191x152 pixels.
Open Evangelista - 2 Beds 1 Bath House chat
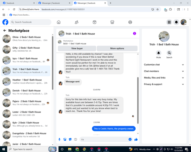pyautogui.click(x=26, y=135)
